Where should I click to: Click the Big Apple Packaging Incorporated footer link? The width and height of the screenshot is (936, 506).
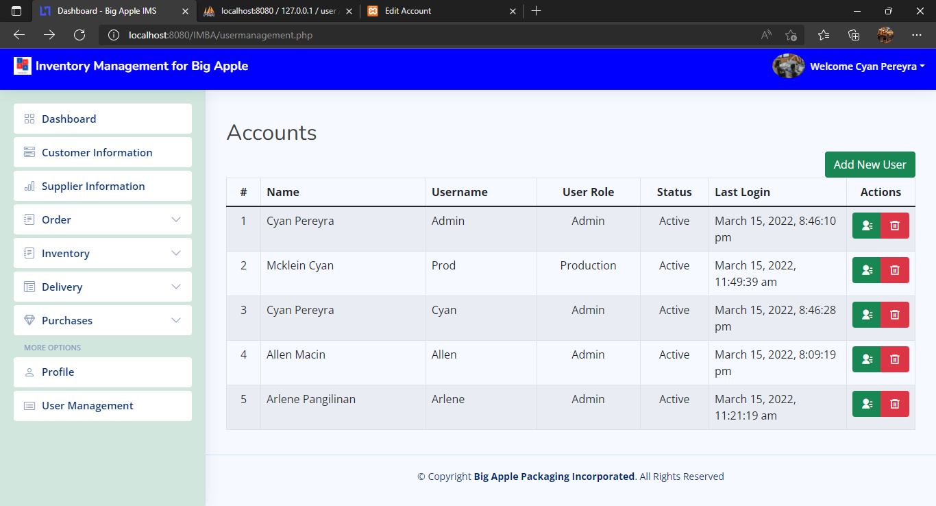[x=554, y=477]
